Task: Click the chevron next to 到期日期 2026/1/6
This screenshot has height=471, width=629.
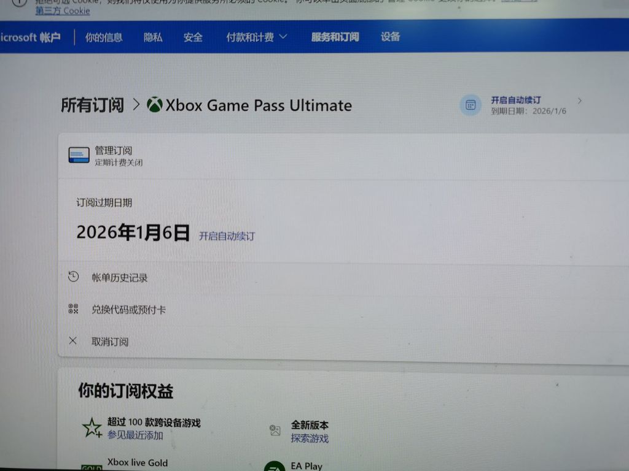Action: tap(580, 101)
